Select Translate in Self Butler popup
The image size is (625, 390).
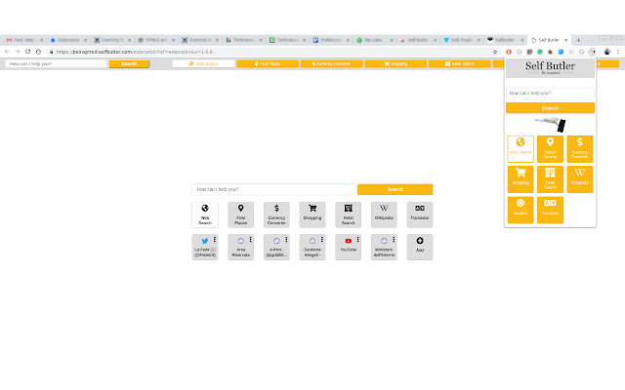[x=550, y=210]
